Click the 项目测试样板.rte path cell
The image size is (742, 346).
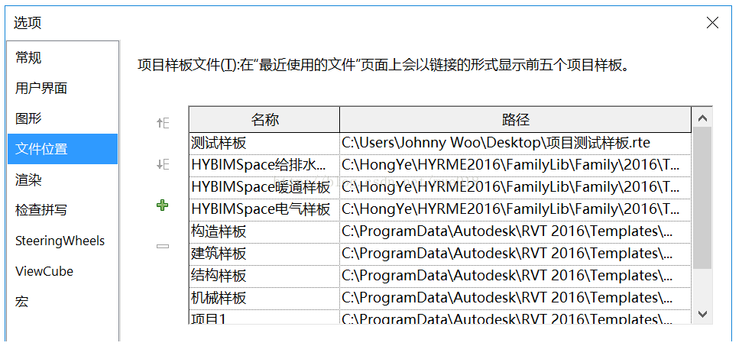pyautogui.click(x=515, y=144)
